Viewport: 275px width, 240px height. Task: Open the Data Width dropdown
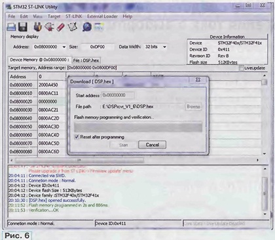coord(164,47)
